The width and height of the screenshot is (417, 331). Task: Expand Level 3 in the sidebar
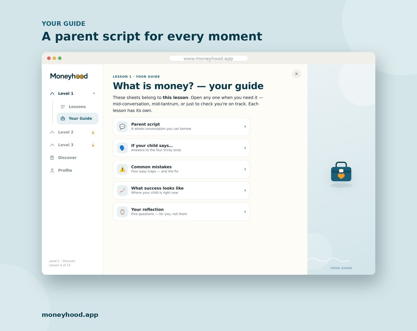[x=72, y=145]
